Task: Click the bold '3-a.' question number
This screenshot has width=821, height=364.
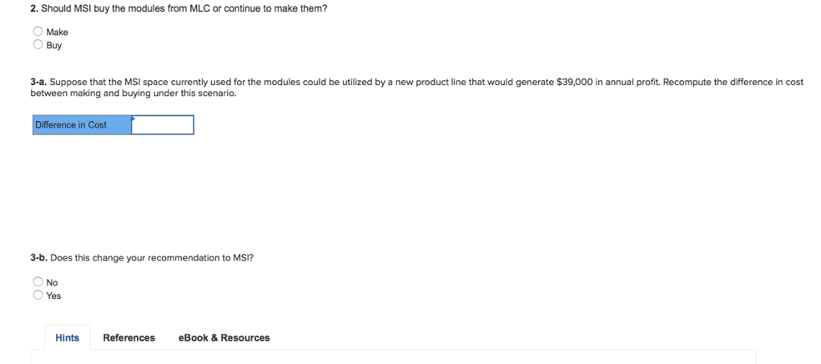Action: coord(38,83)
